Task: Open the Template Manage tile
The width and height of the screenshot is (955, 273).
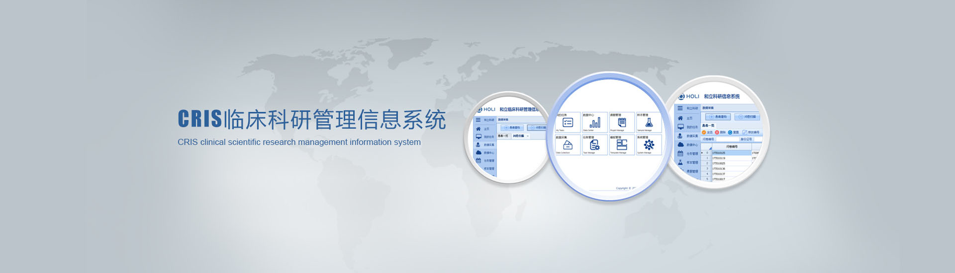Action: click(x=622, y=145)
